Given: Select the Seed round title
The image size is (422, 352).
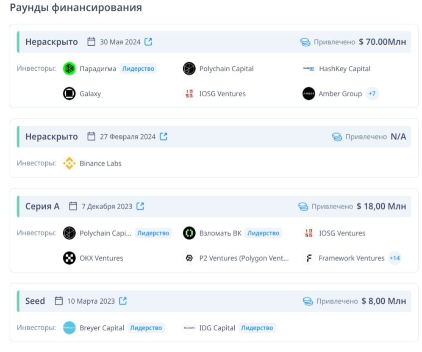Looking at the screenshot, I should (35, 301).
